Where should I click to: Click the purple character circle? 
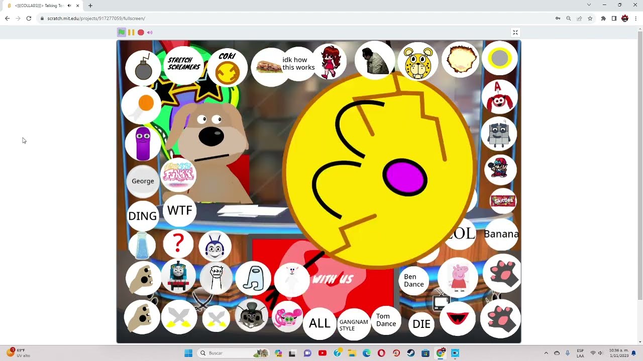[143, 143]
